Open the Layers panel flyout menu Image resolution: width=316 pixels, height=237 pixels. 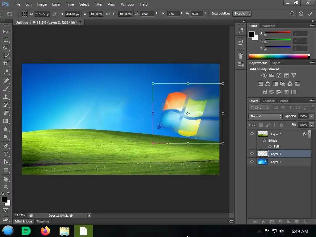[312, 101]
